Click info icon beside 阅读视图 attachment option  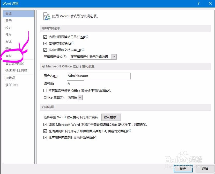coord(130,131)
